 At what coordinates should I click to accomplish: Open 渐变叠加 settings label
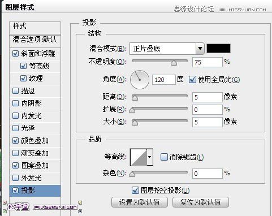35,153
